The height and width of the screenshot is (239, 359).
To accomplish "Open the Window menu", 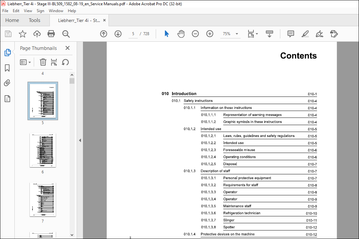I will point(56,11).
